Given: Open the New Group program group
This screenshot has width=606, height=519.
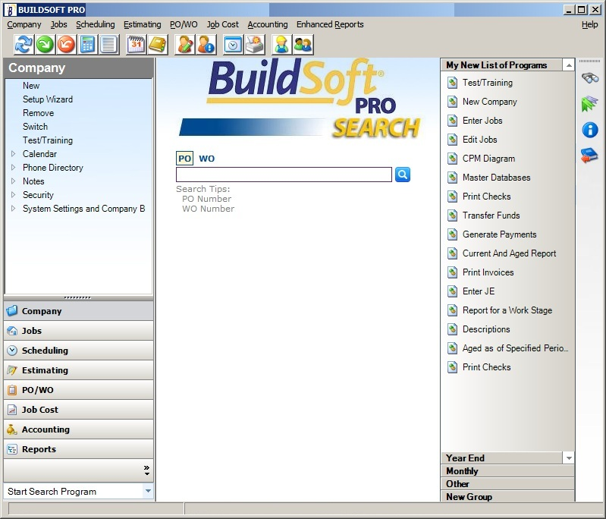Looking at the screenshot, I should click(507, 496).
